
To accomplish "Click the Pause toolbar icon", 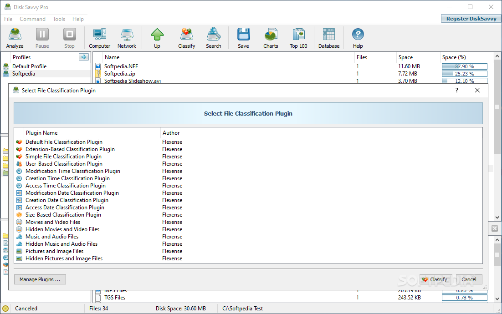I will [x=42, y=34].
